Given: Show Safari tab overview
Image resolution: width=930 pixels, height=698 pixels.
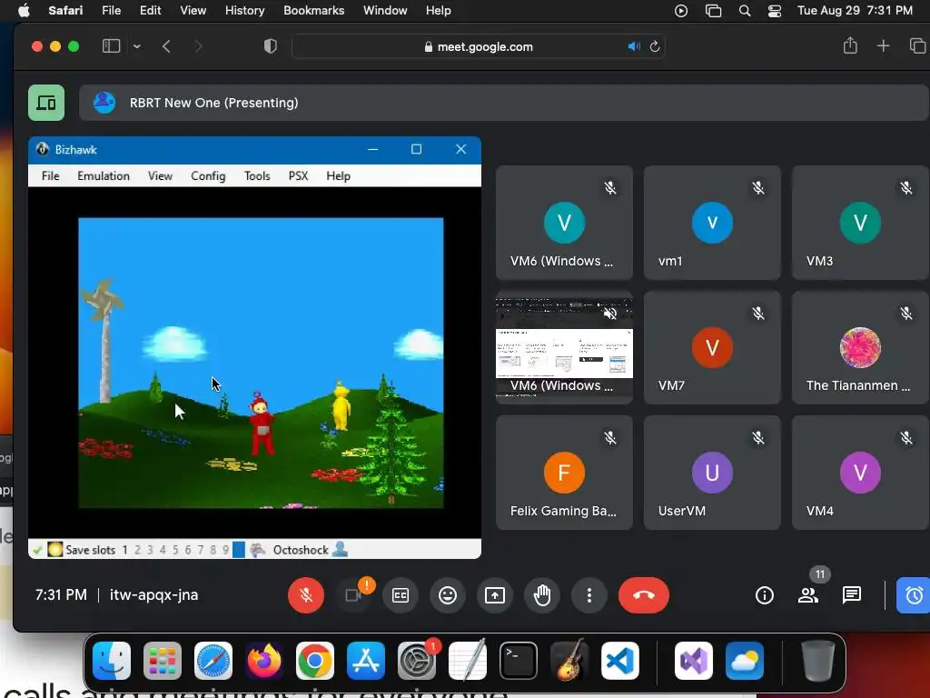Looking at the screenshot, I should 917,46.
